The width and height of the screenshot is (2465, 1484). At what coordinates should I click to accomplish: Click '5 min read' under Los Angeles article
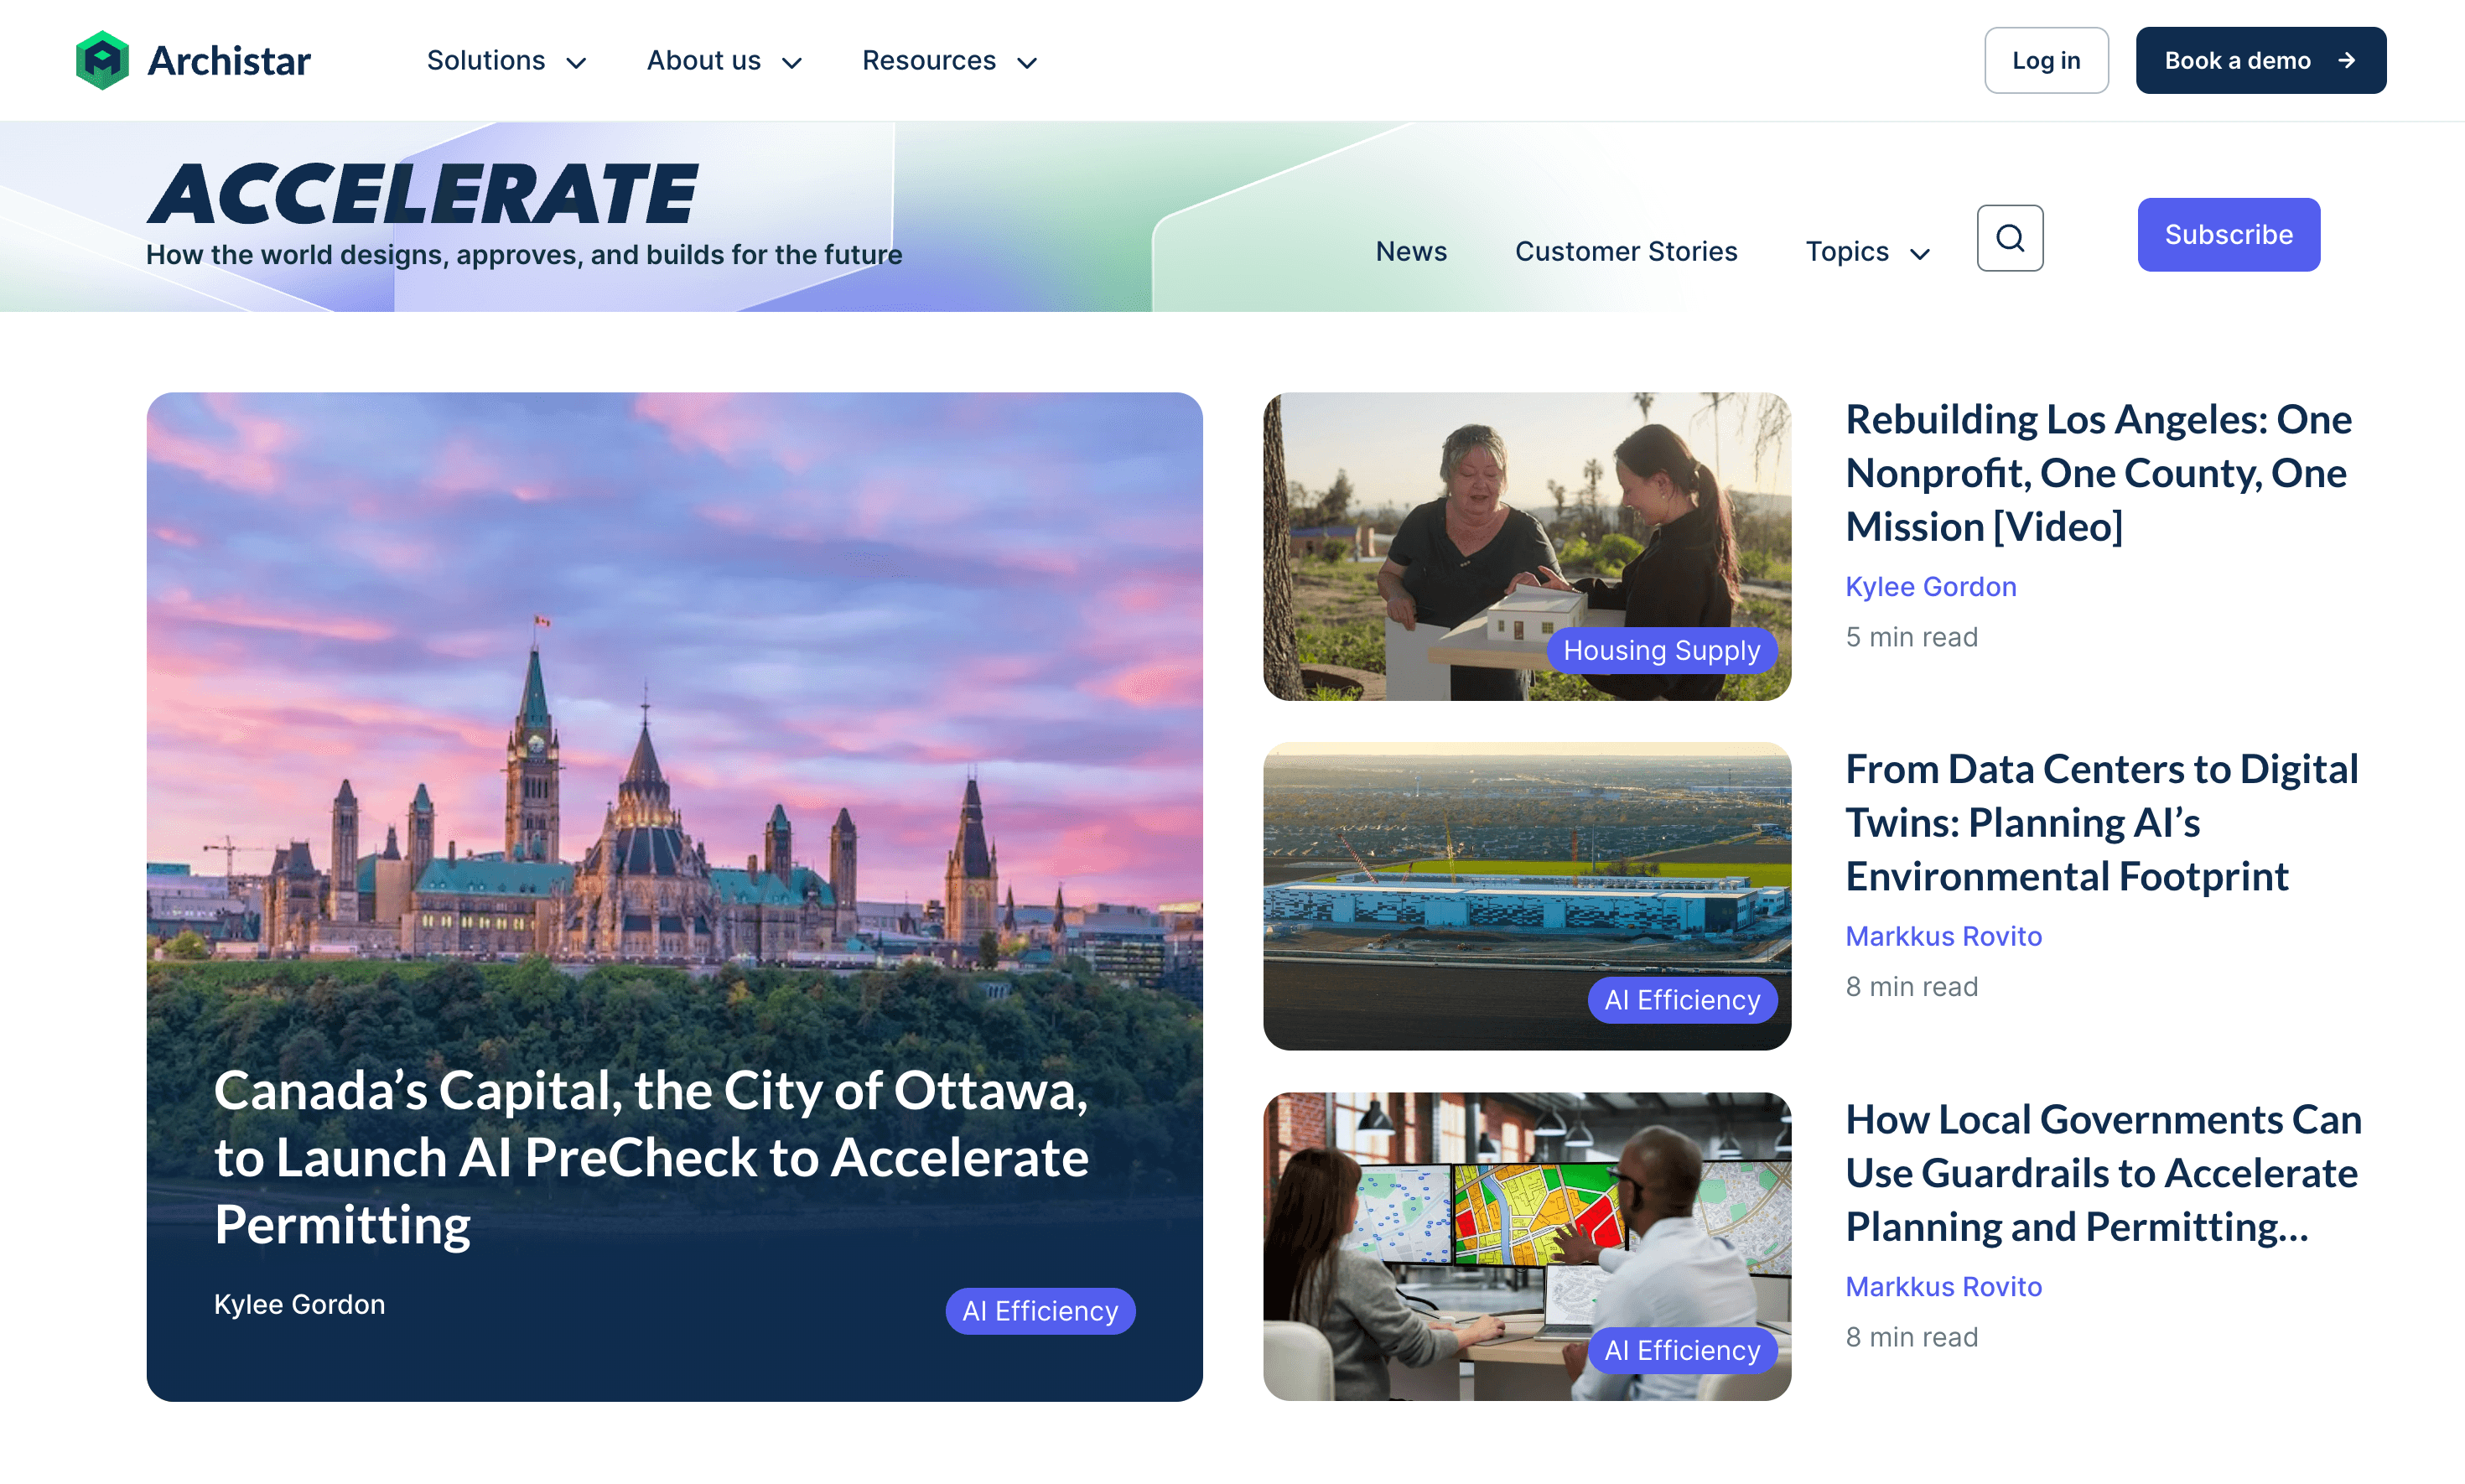(x=1911, y=637)
